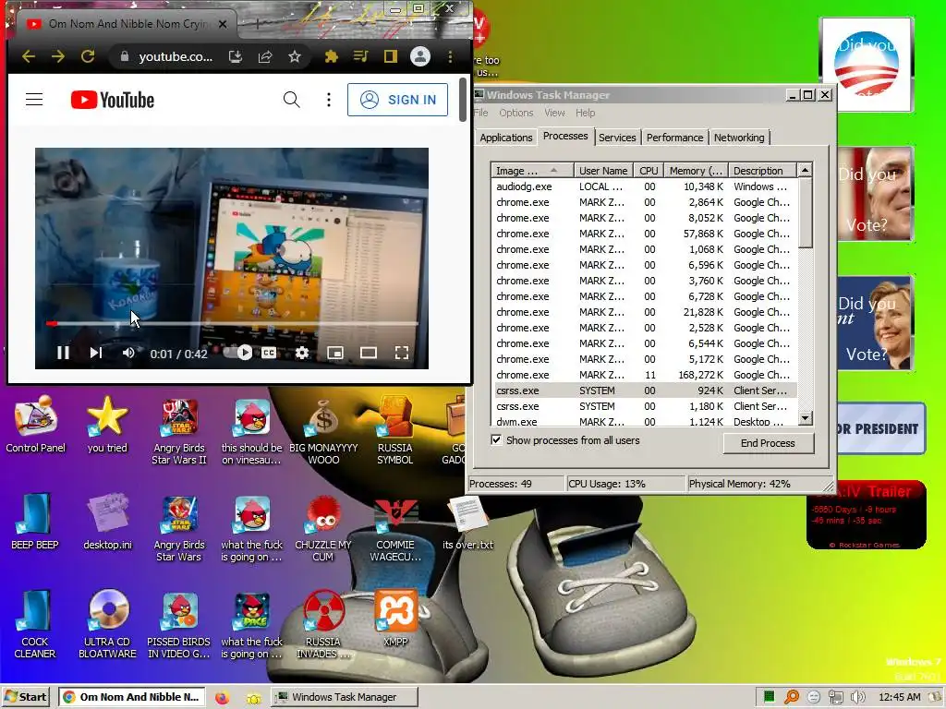The height and width of the screenshot is (709, 946).
Task: Open Chrome extensions puzzle icon
Action: (x=332, y=56)
